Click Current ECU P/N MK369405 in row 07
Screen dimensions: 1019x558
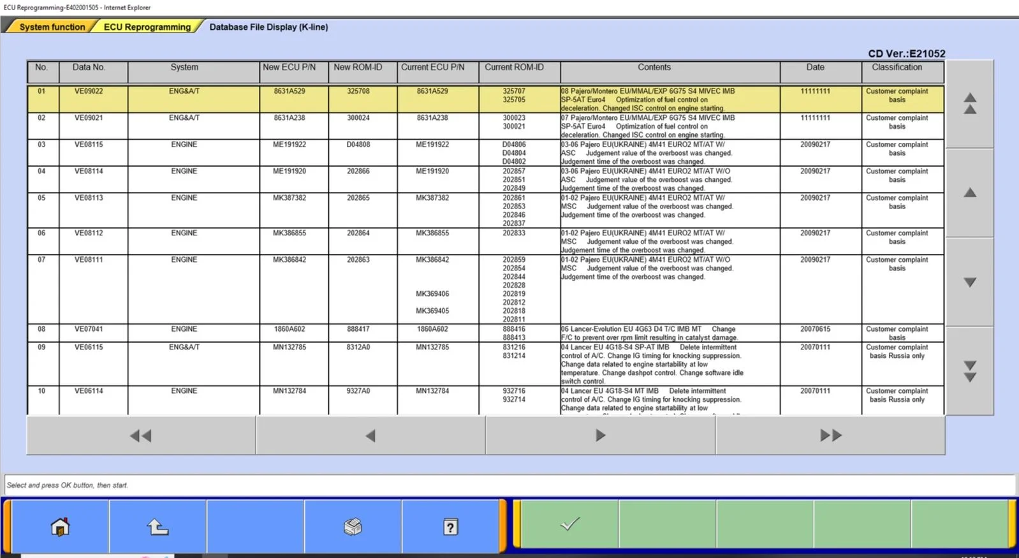tap(432, 311)
